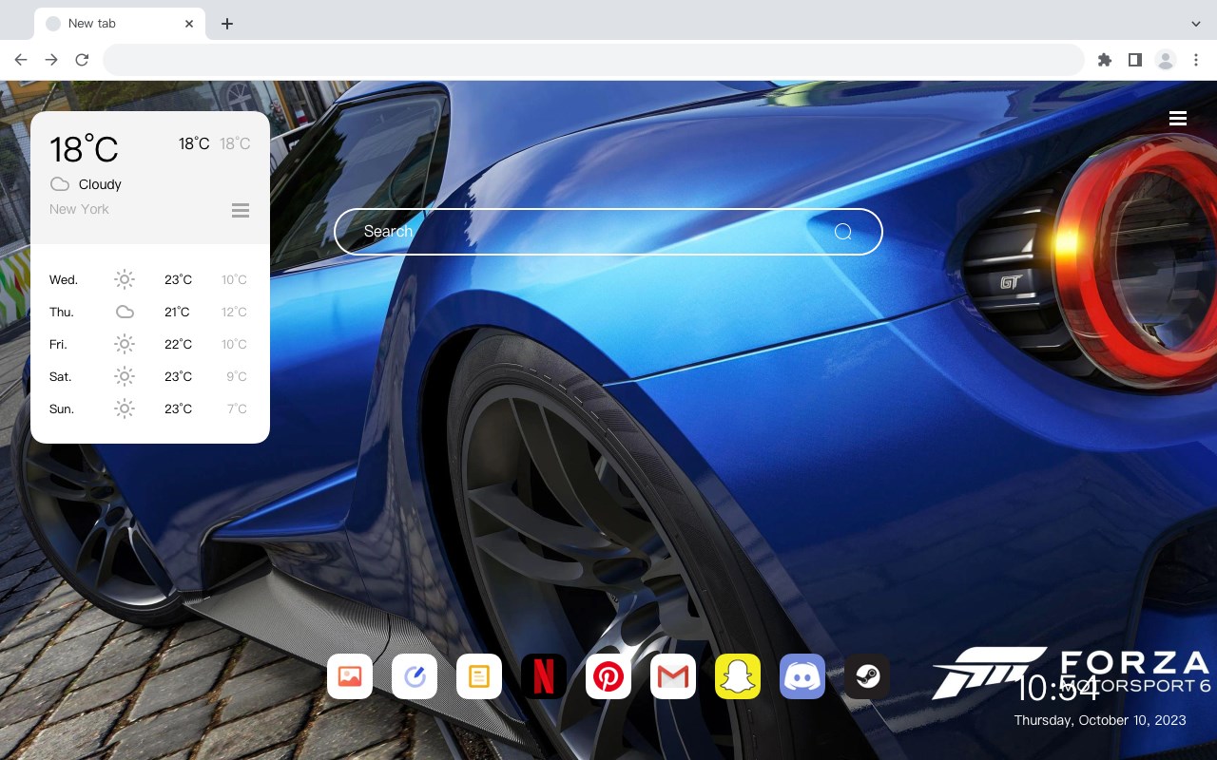
Task: Expand the tab search dropdown arrow
Action: (x=1196, y=24)
